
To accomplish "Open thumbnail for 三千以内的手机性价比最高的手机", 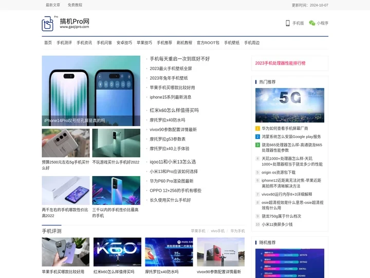I will [x=116, y=190].
